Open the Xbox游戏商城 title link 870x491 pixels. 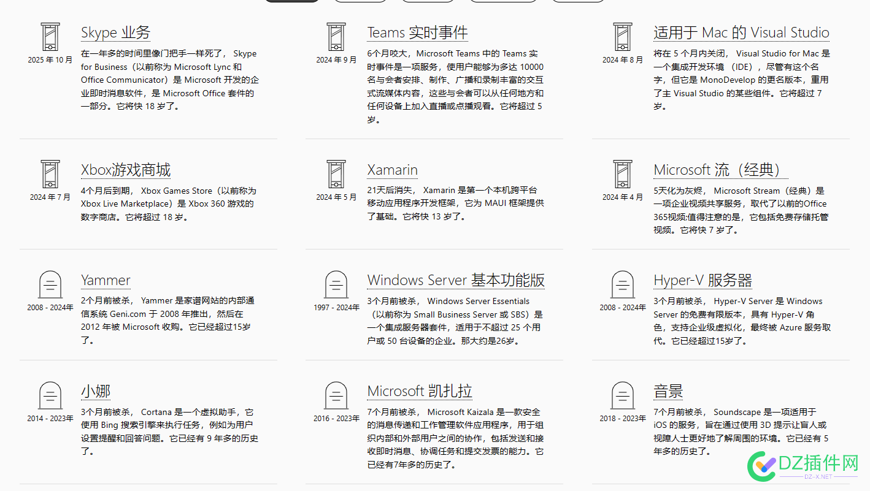(126, 170)
